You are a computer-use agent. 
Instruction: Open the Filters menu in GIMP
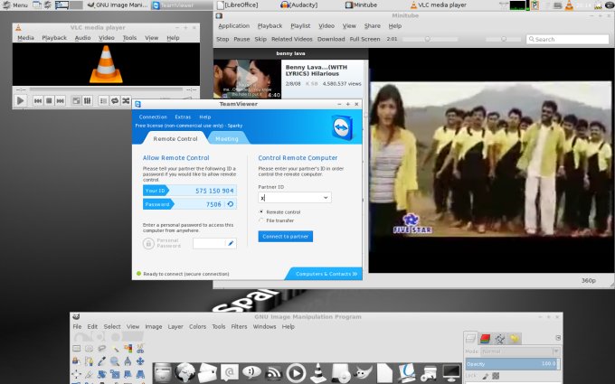(x=239, y=326)
